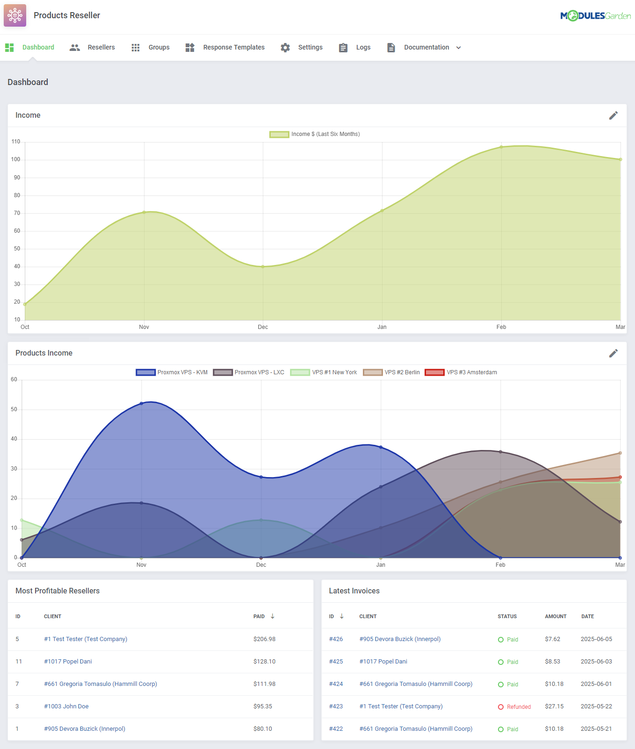The image size is (635, 749).
Task: Open the Response Templates menu item
Action: [234, 48]
